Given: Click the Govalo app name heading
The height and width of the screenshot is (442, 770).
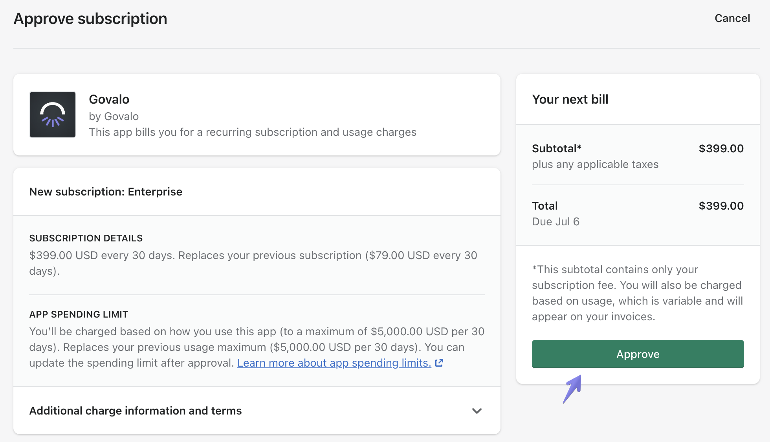Looking at the screenshot, I should [109, 99].
